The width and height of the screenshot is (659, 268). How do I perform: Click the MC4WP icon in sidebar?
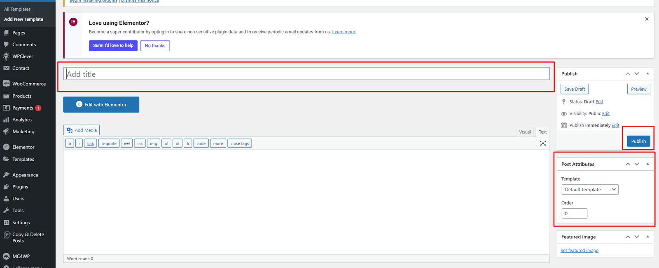pos(6,256)
